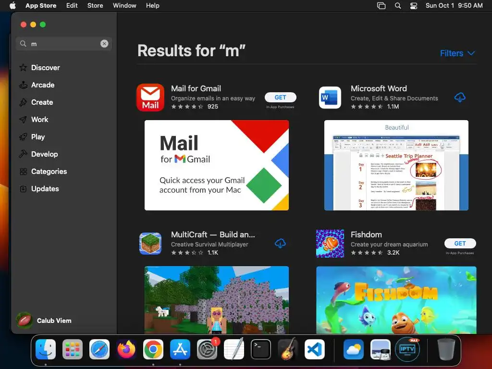This screenshot has height=369, width=492.
Task: Open the Work category
Action: coord(39,120)
